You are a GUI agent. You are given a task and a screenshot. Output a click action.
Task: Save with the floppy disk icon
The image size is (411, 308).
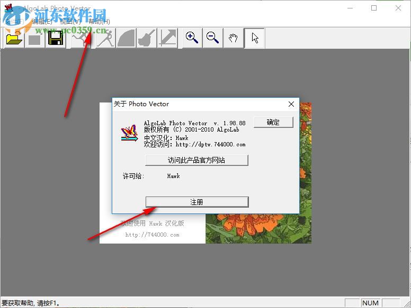56,38
